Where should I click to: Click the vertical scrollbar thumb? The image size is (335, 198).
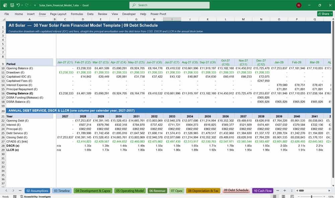[x=333, y=100]
